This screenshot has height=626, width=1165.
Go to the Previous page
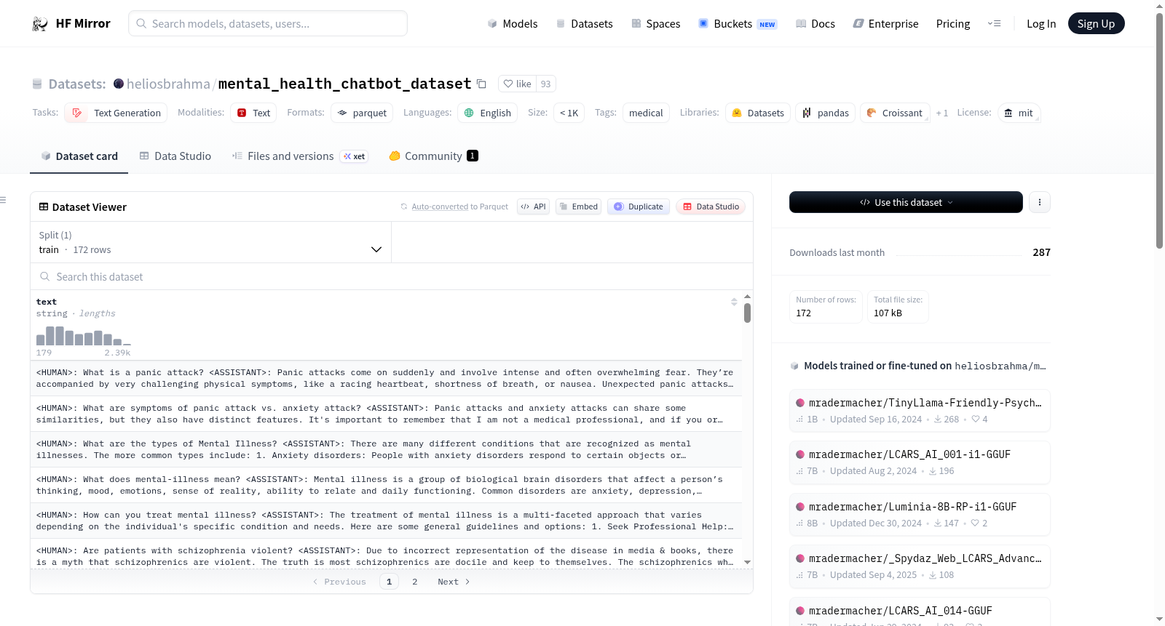339,582
